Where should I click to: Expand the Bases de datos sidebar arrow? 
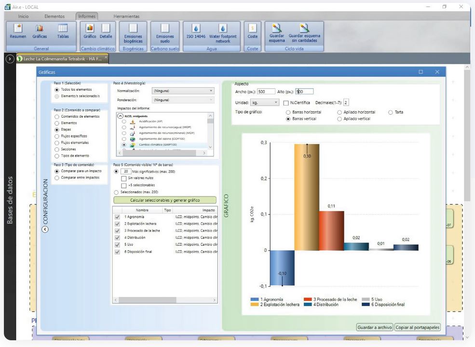click(10, 59)
